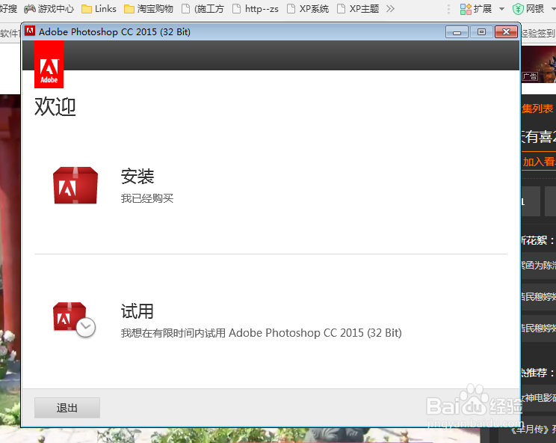This screenshot has width=556, height=443.
Task: Open the XP主题 bookmark in browser
Action: coord(358,8)
